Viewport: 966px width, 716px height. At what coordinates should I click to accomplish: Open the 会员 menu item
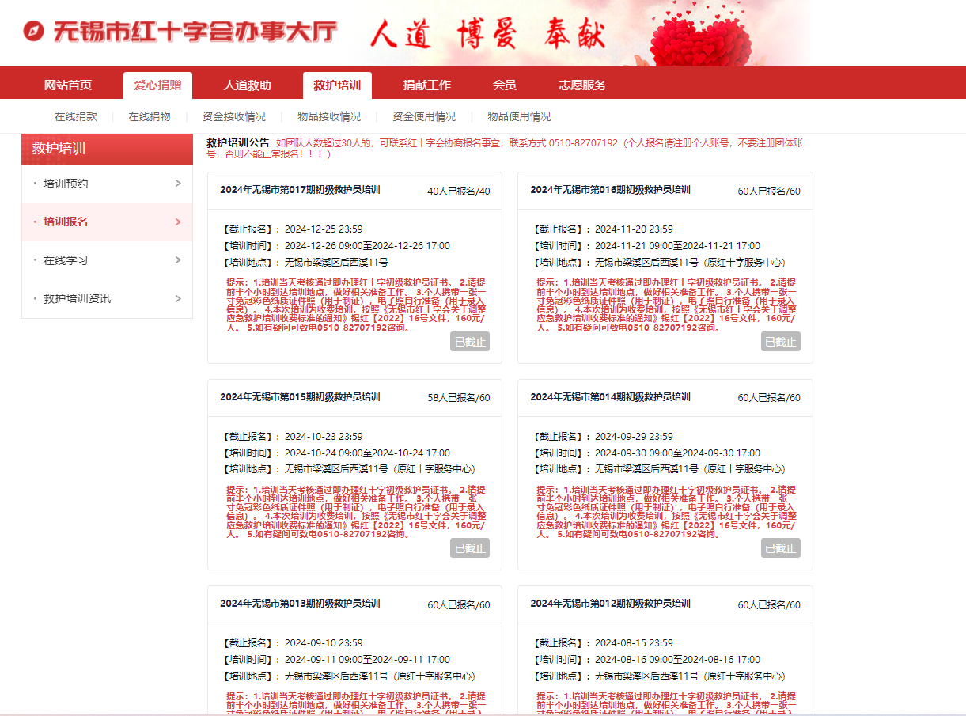tap(504, 85)
